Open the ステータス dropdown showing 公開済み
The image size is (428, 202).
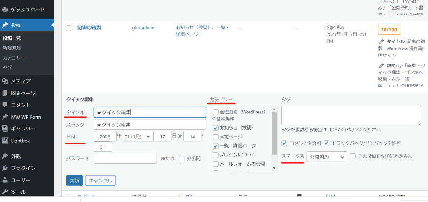pyautogui.click(x=326, y=156)
